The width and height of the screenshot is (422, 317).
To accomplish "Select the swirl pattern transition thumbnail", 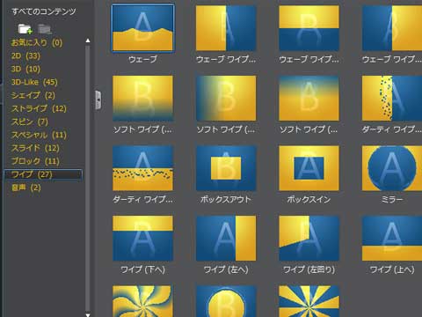I will pos(142,301).
